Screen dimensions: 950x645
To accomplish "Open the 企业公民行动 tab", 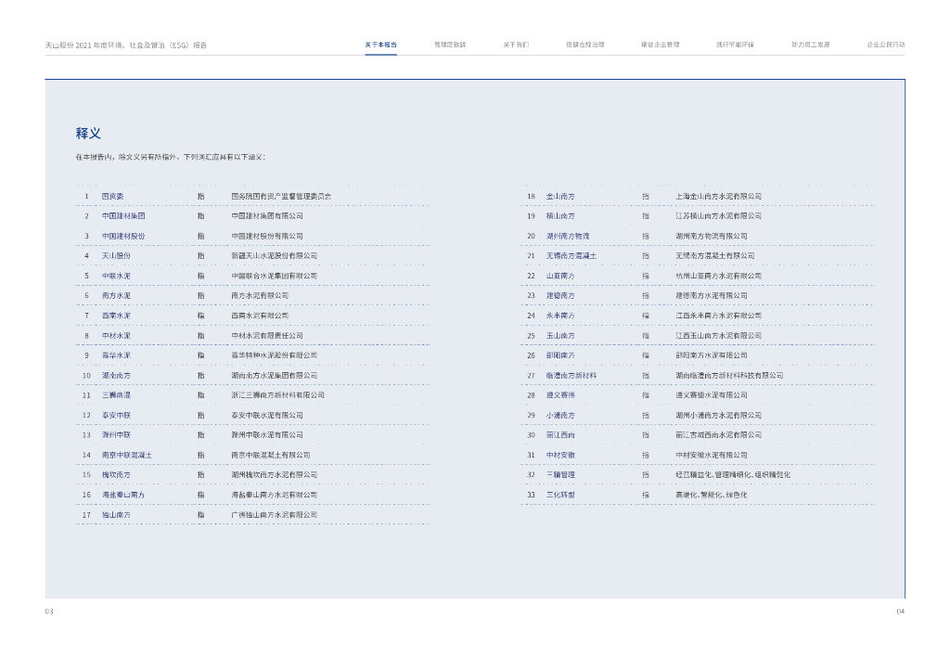I will click(885, 45).
